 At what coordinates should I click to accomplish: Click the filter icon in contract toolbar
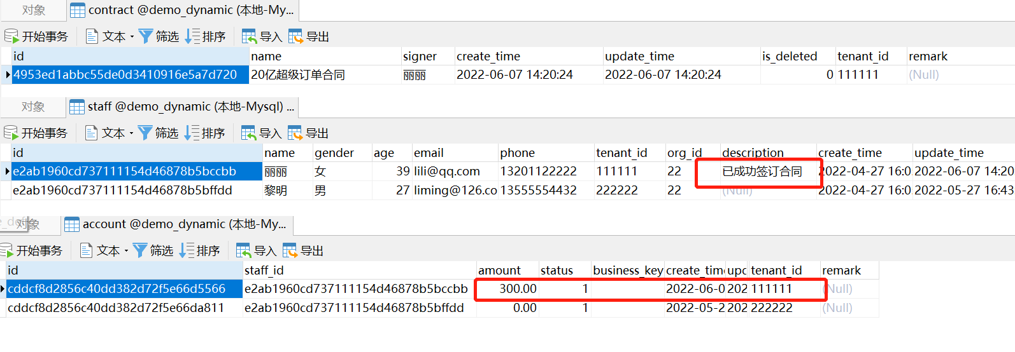pyautogui.click(x=146, y=37)
